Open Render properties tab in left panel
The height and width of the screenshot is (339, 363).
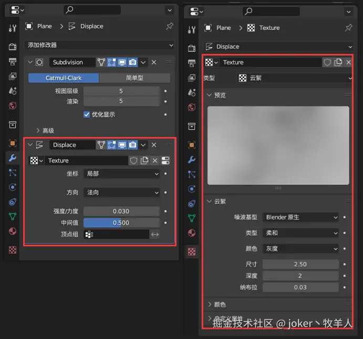click(13, 47)
